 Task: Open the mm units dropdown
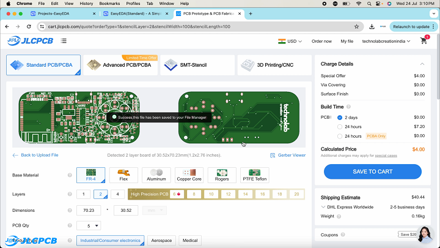tap(155, 210)
